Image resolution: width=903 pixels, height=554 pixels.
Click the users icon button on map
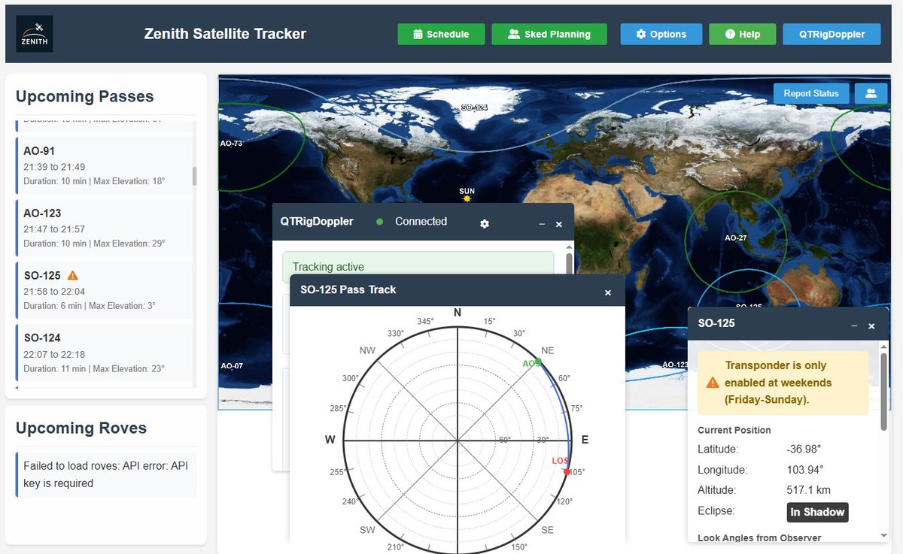(871, 93)
